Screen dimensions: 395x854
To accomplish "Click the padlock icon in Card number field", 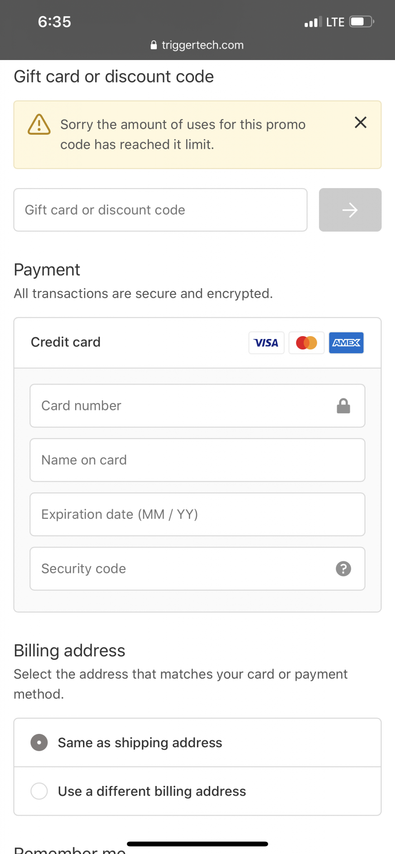I will tap(343, 406).
